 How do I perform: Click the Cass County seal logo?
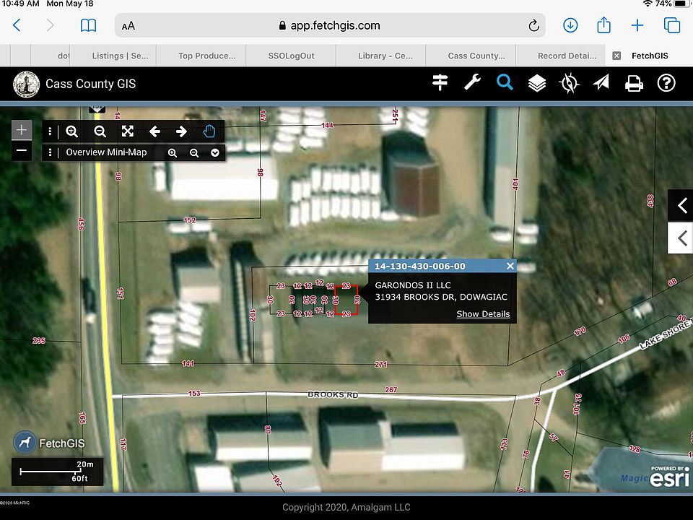click(26, 84)
